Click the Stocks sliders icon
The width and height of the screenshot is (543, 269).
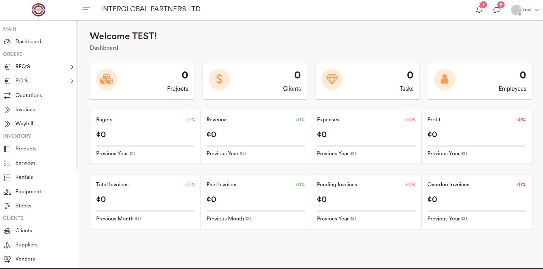point(7,206)
